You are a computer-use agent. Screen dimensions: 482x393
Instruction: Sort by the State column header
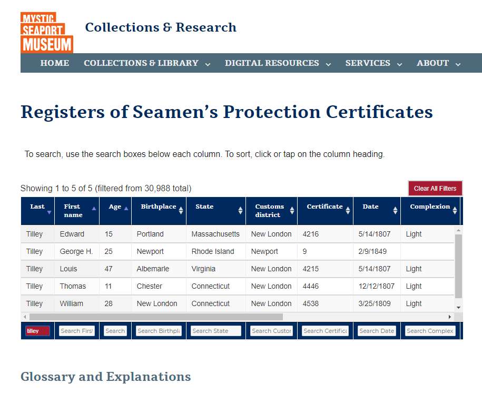pyautogui.click(x=216, y=211)
